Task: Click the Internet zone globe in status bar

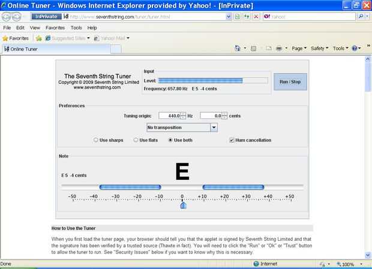Action: 256,264
